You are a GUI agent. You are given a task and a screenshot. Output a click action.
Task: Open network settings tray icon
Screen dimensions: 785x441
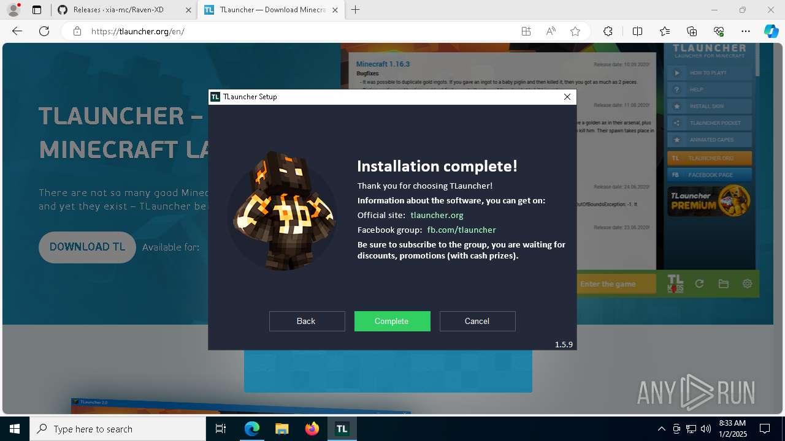[691, 429]
